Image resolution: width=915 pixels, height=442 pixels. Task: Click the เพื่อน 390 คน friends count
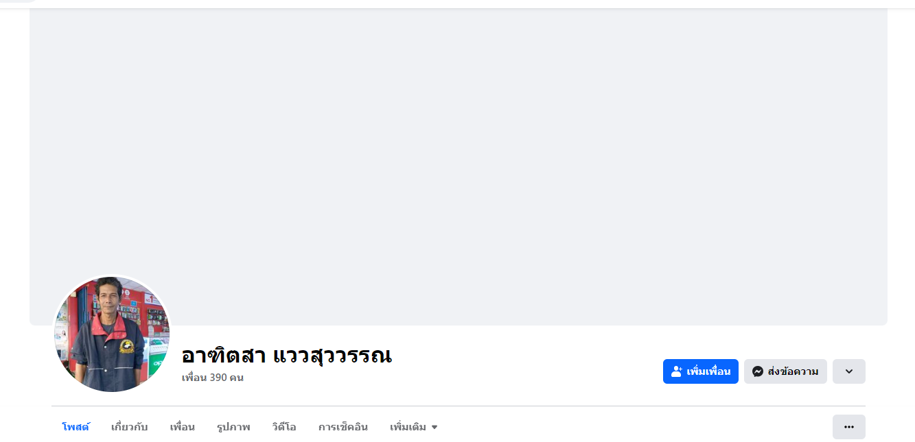(213, 378)
